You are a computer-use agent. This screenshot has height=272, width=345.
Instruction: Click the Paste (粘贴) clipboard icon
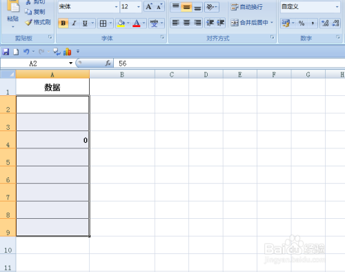(13, 6)
